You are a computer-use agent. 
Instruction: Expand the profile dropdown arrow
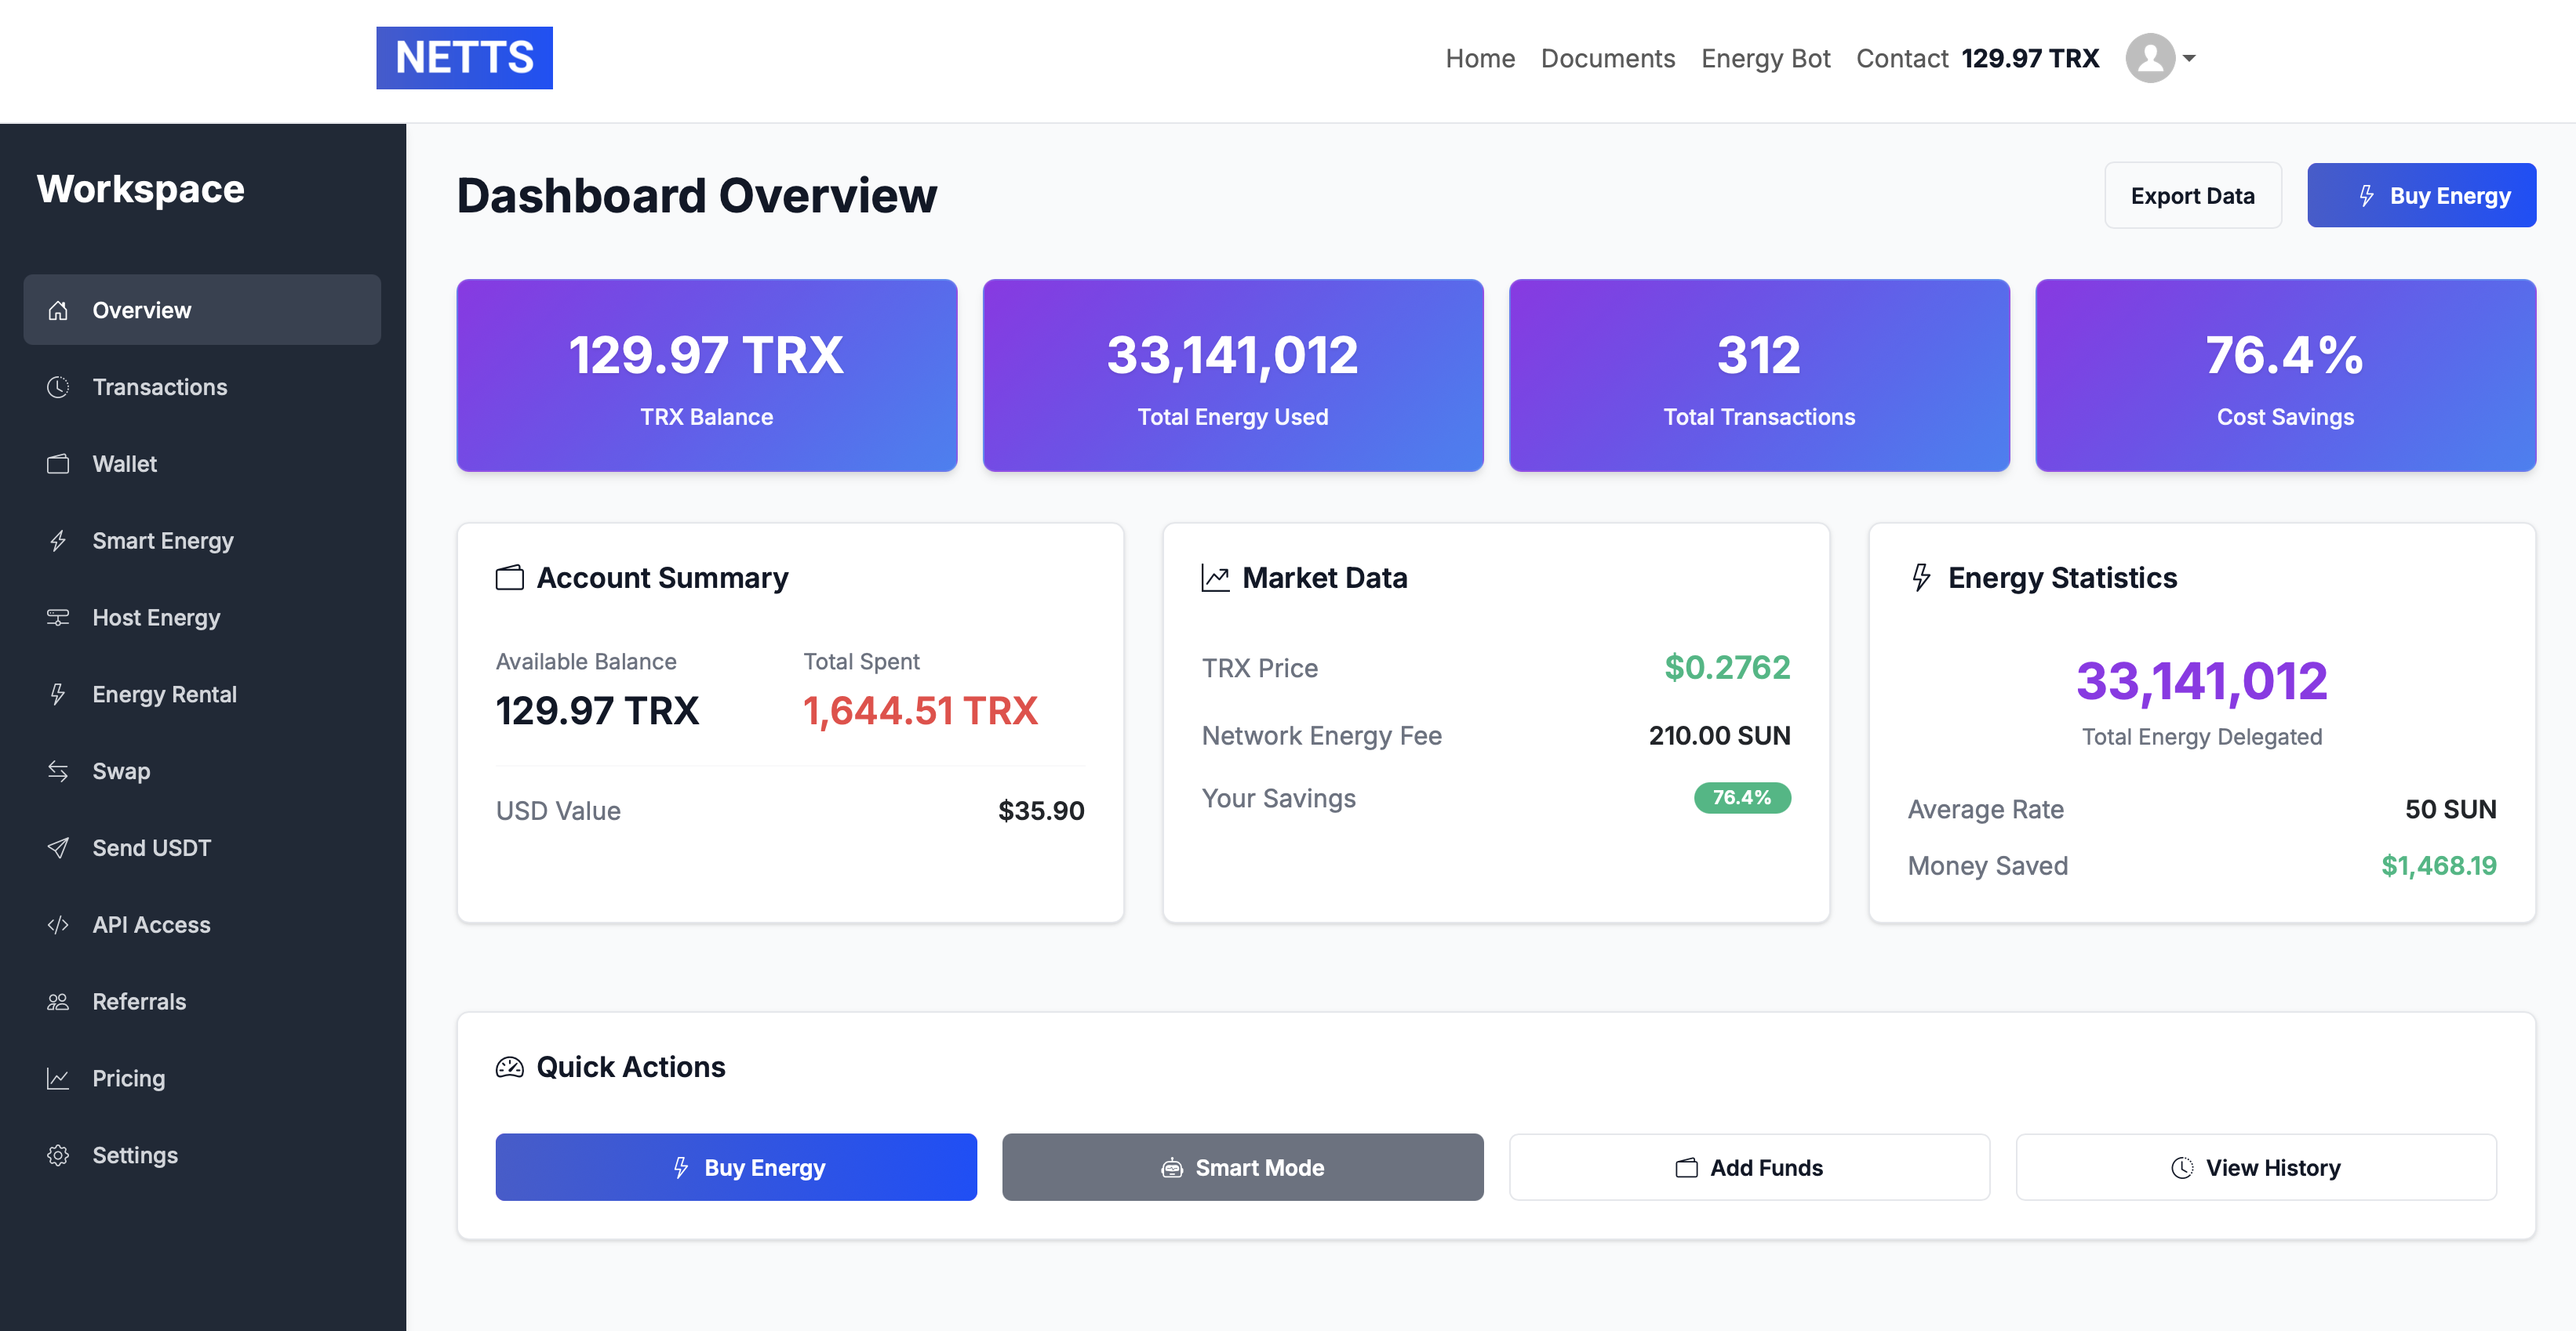pos(2190,60)
